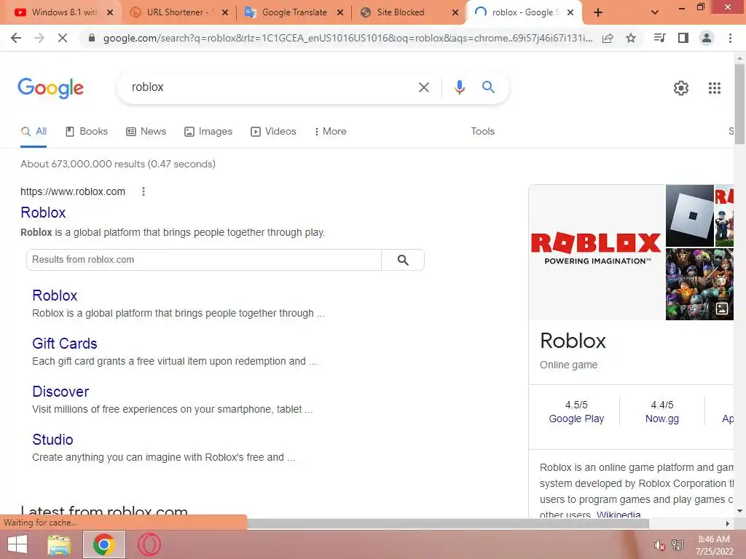Open the Wikipedia source link
This screenshot has width=746, height=559.
pyautogui.click(x=619, y=514)
